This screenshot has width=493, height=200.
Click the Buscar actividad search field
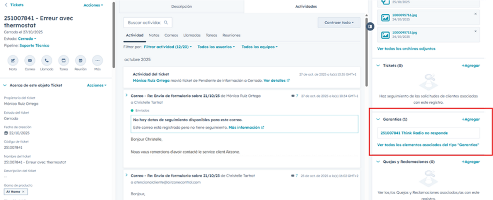pos(144,23)
